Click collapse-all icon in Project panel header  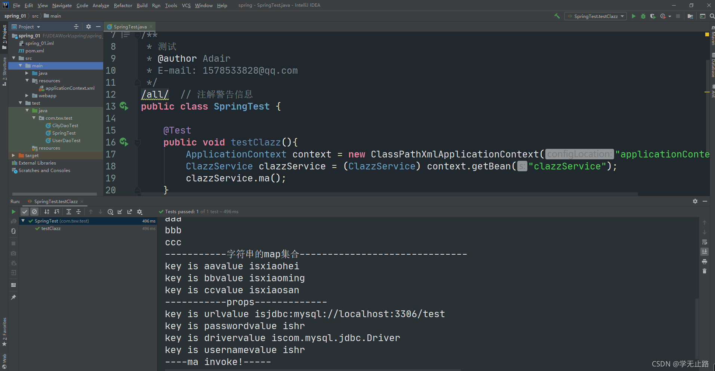pyautogui.click(x=76, y=27)
